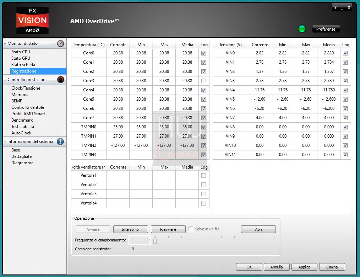360x277 pixels.
Task: Click the Controllo prestazioni speedometer icon
Action: 61,80
